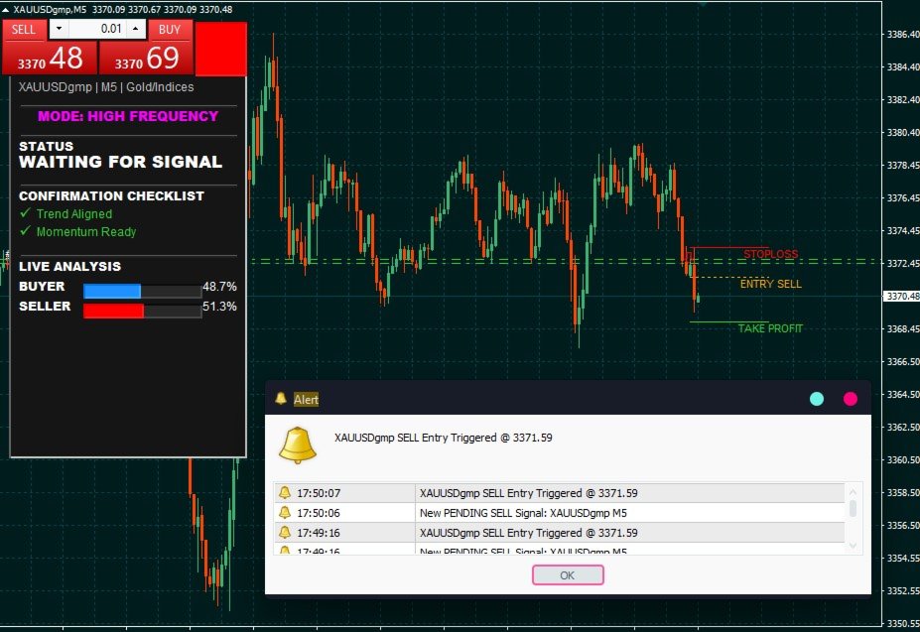This screenshot has height=632, width=920.
Task: Click the BUYER blue strength bar
Action: pyautogui.click(x=112, y=291)
